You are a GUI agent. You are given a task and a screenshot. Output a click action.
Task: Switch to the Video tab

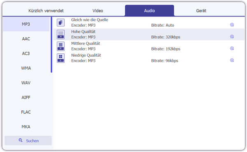[x=98, y=11]
